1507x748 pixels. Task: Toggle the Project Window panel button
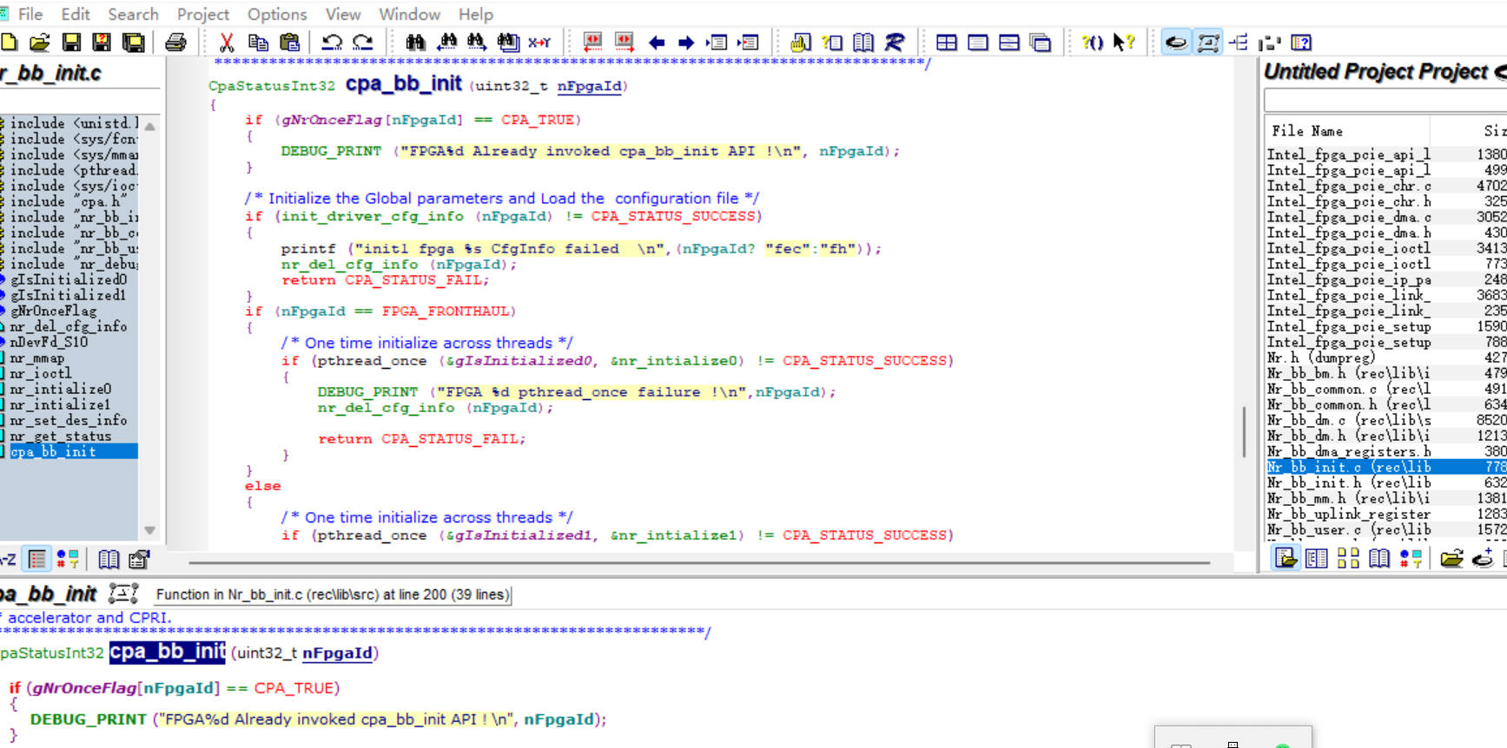(x=1176, y=42)
